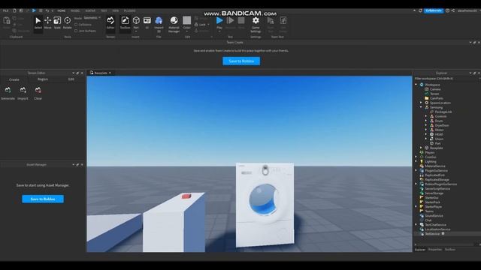Activate the Scale tool
This screenshot has width=481, height=270.
(57, 22)
